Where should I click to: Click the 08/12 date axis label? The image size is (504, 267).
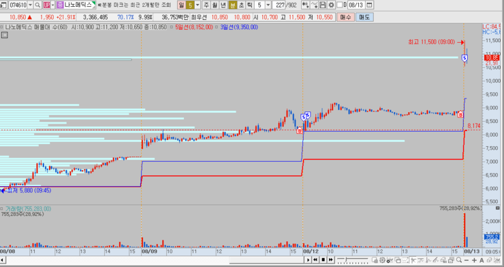311,251
